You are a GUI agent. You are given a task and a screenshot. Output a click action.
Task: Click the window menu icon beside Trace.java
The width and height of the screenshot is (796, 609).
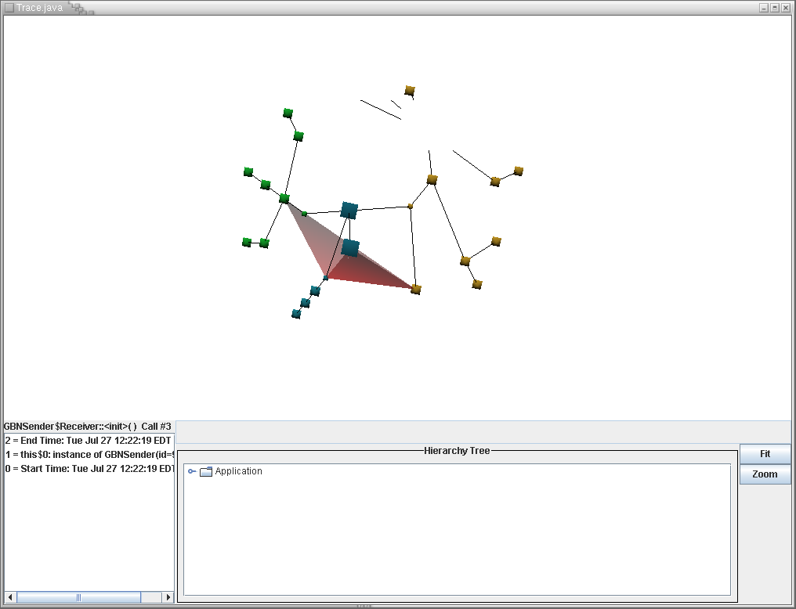pos(9,7)
